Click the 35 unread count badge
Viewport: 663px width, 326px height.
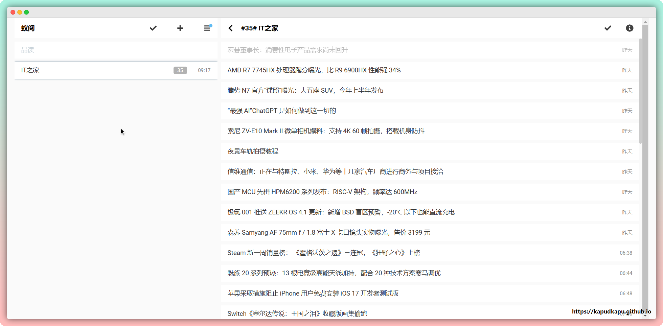(180, 70)
